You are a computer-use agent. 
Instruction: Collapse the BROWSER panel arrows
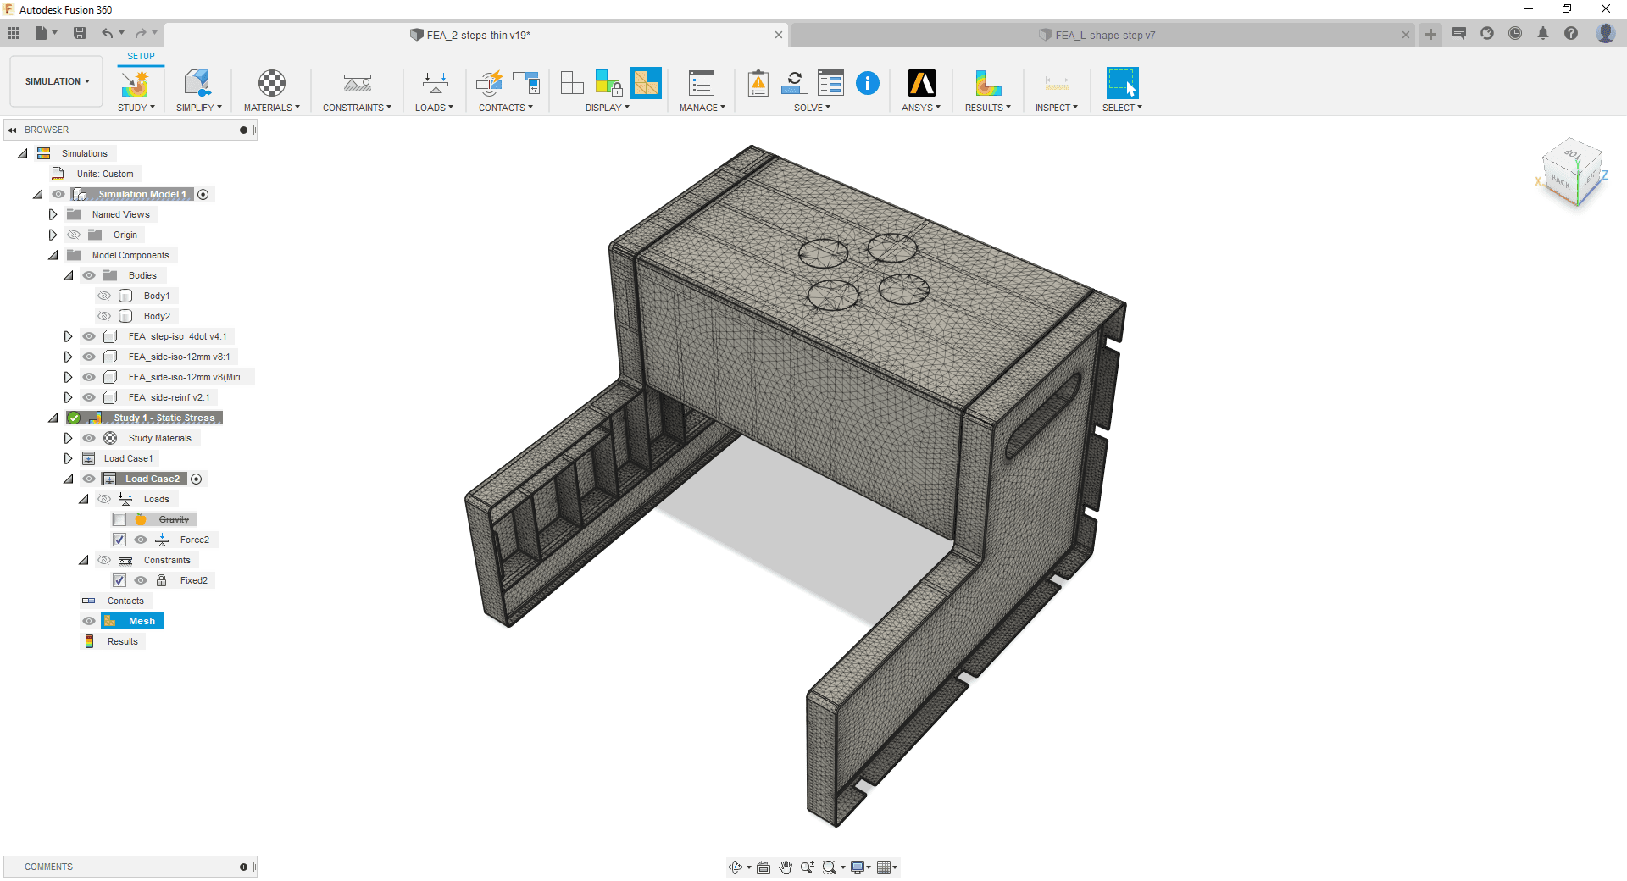click(x=12, y=130)
